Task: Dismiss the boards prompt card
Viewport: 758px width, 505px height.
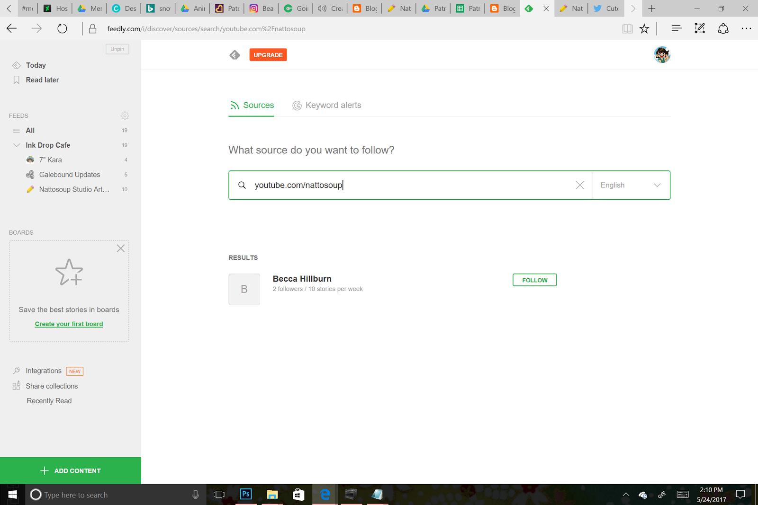Action: click(x=121, y=248)
